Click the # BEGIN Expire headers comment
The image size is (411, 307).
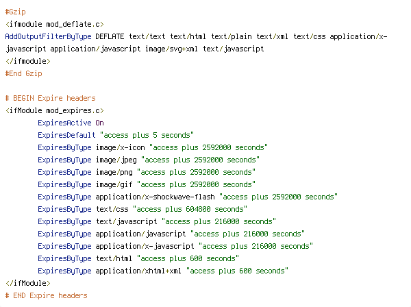(50, 98)
